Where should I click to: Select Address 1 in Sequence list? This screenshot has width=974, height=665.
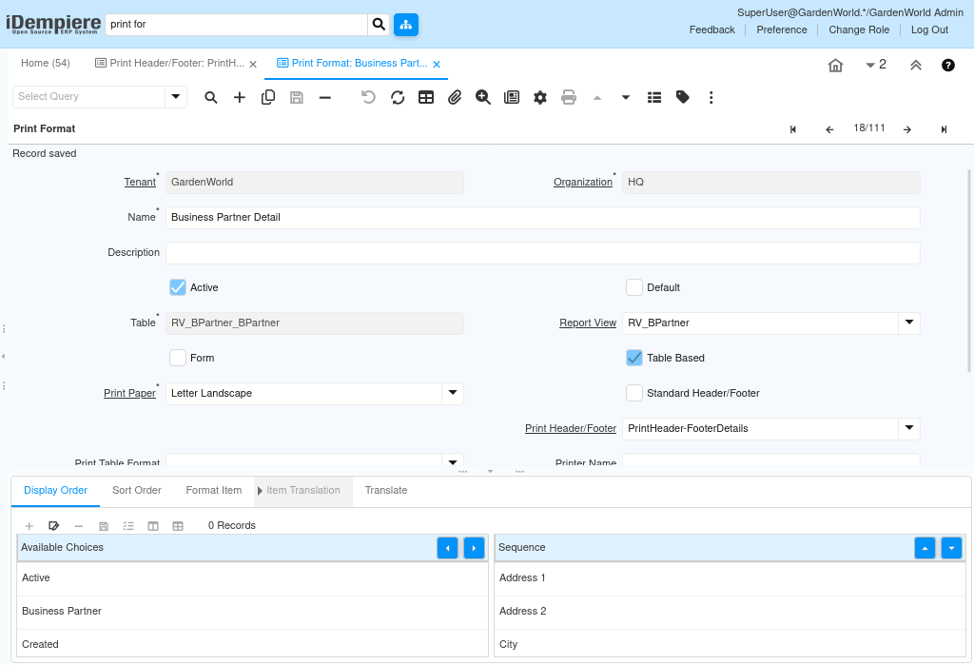730,578
